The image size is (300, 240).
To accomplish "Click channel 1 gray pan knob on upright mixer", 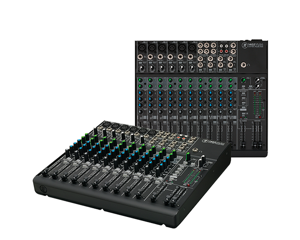I will click(x=140, y=112).
